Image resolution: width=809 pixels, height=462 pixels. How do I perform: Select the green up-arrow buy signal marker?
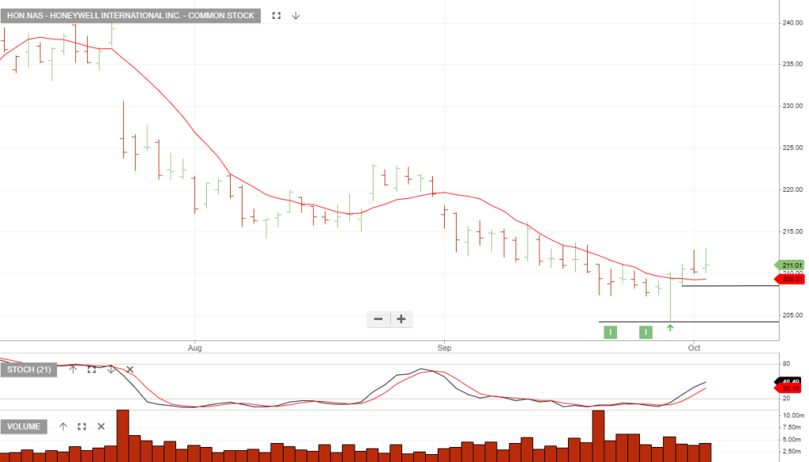click(x=670, y=327)
